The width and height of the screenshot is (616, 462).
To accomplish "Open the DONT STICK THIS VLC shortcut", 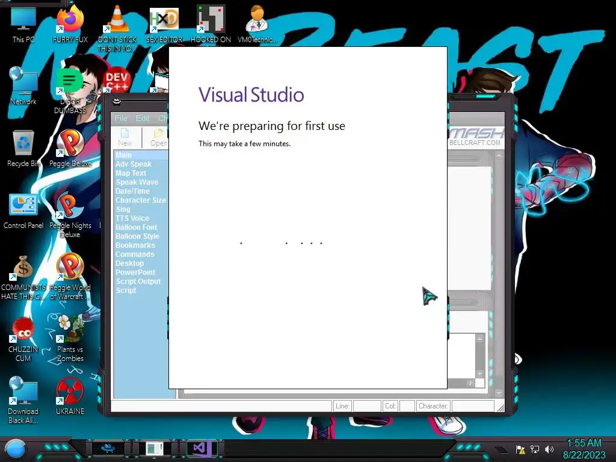I will point(117,28).
